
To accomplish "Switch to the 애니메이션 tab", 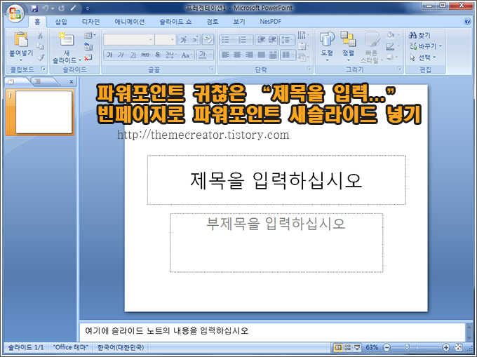I will coord(129,22).
